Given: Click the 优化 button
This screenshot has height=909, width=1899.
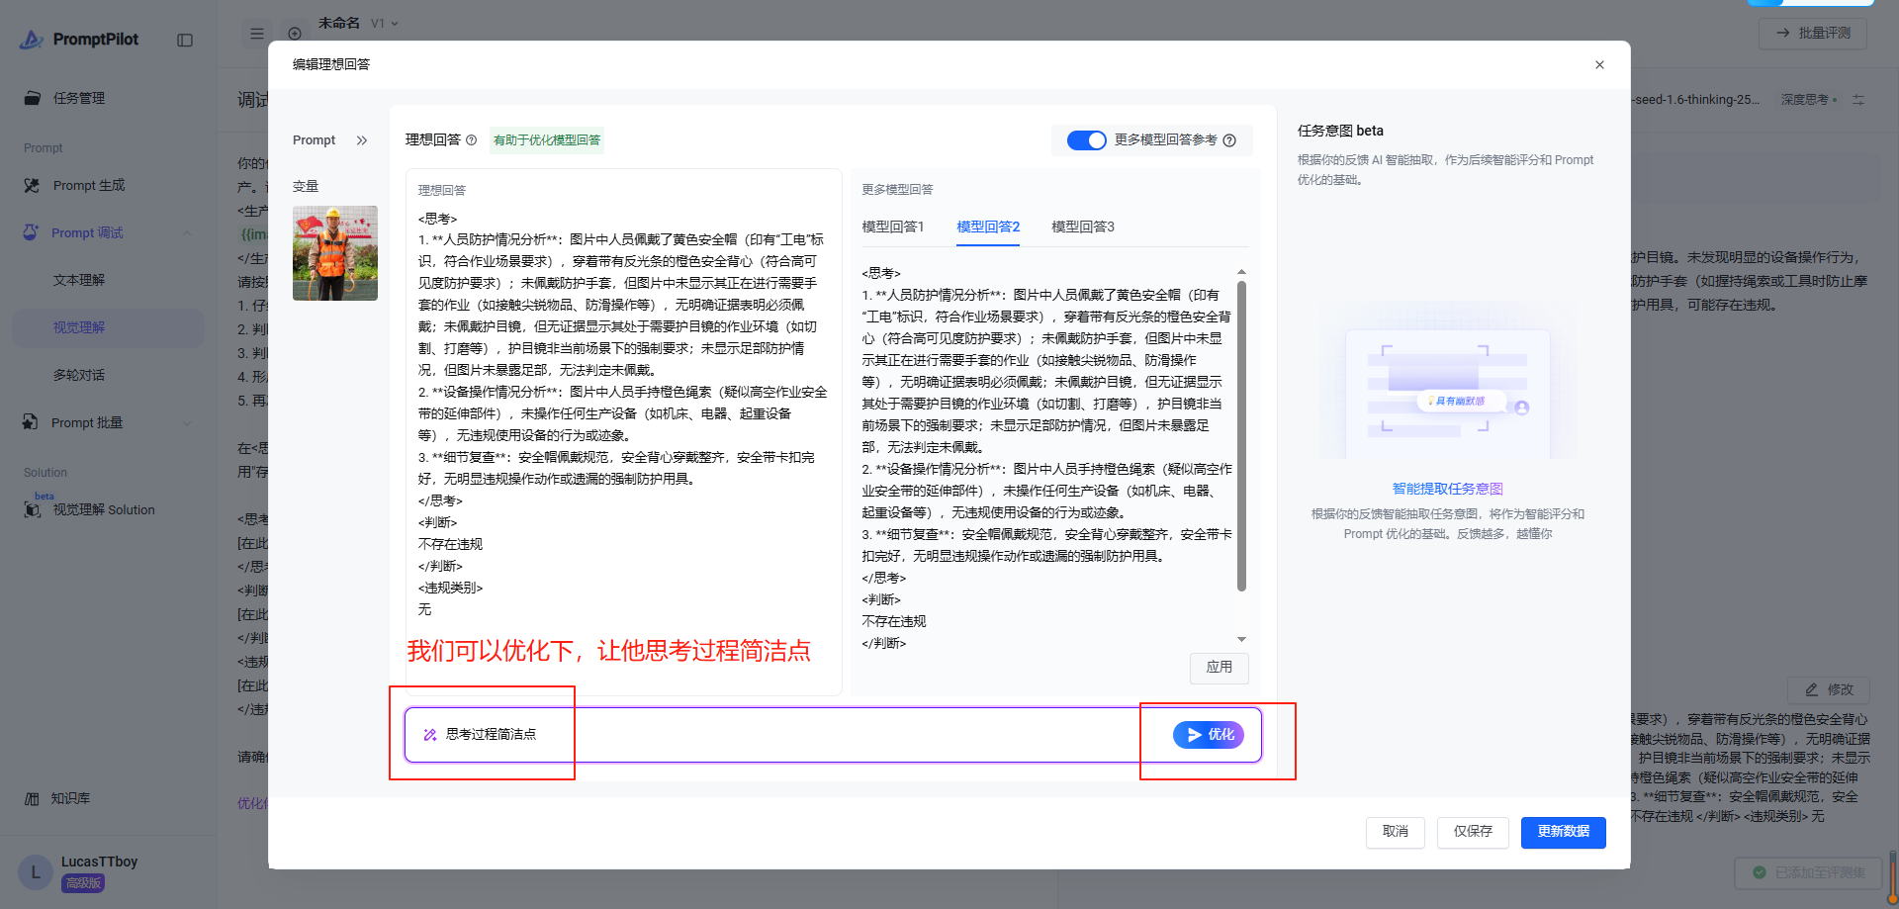Looking at the screenshot, I should 1209,735.
